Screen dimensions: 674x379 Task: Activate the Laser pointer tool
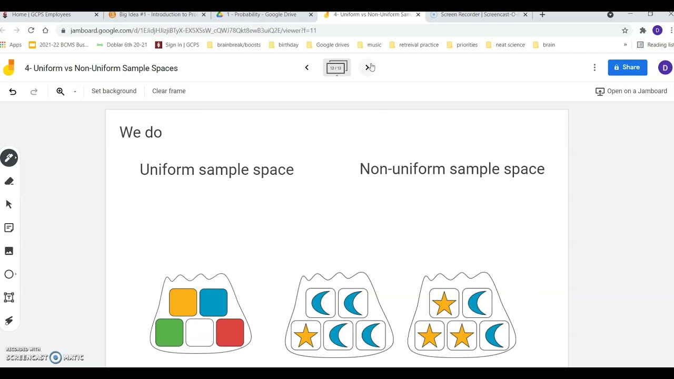(9, 321)
